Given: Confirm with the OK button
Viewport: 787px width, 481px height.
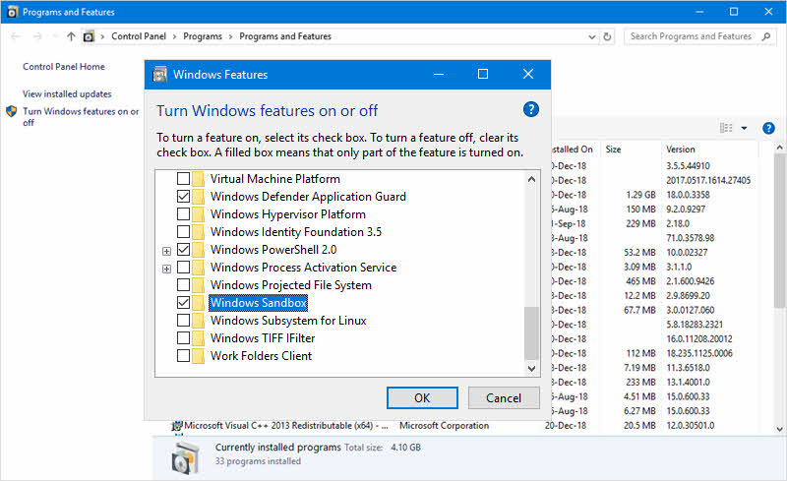Looking at the screenshot, I should tap(422, 398).
